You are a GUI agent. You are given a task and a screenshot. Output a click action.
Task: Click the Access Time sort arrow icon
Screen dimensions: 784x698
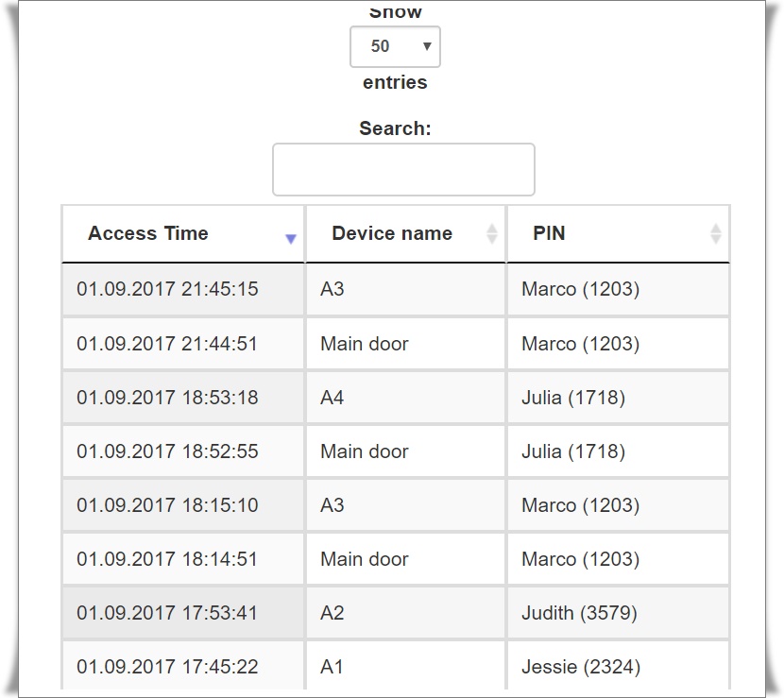pos(291,239)
